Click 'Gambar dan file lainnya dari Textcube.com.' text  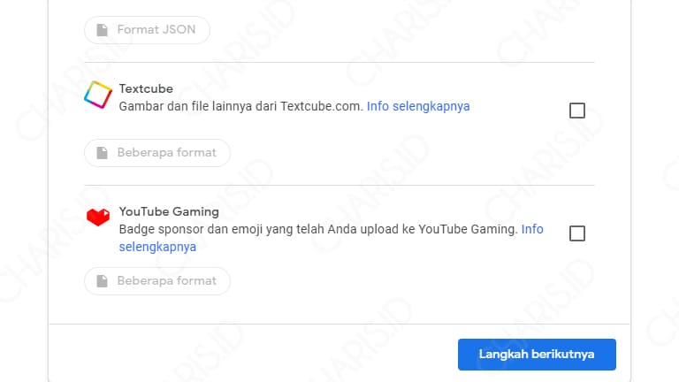click(x=241, y=106)
